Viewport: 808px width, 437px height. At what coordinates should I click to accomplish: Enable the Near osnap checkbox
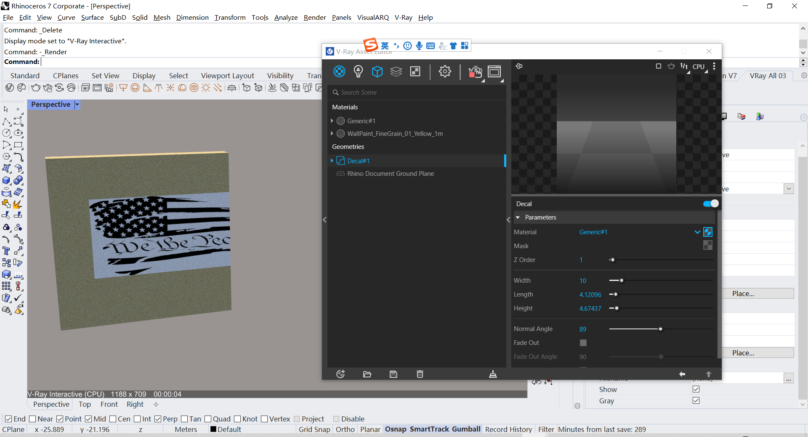point(32,419)
